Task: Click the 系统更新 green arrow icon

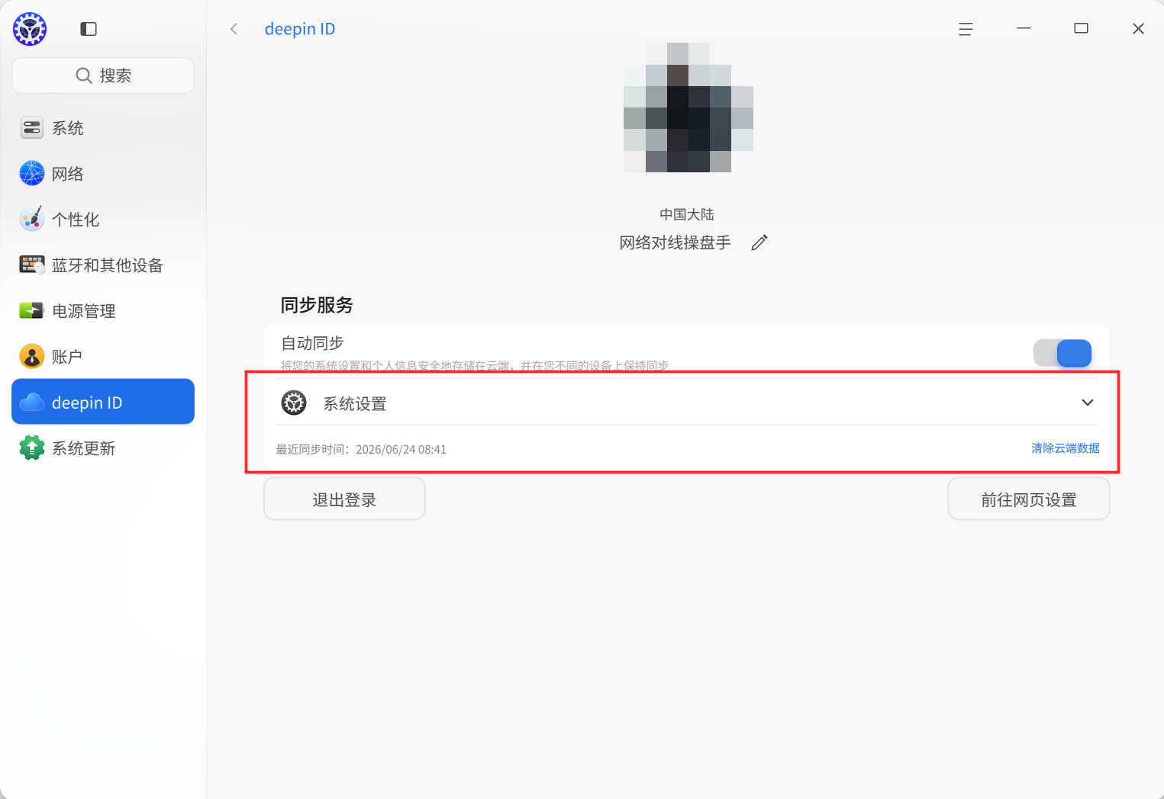Action: (x=31, y=448)
